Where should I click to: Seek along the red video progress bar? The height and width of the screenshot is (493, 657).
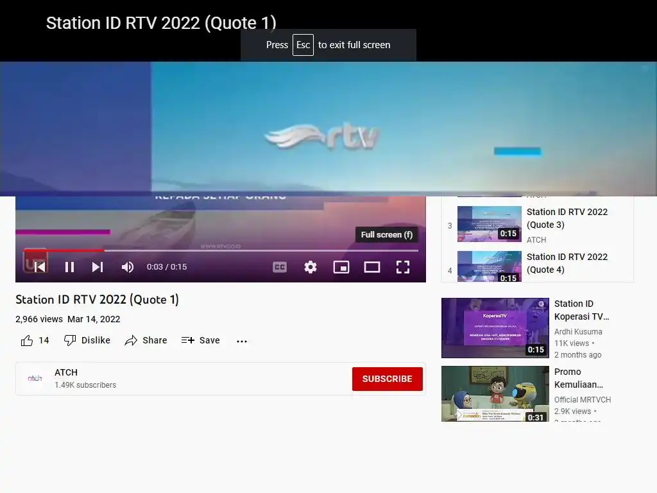(x=221, y=250)
